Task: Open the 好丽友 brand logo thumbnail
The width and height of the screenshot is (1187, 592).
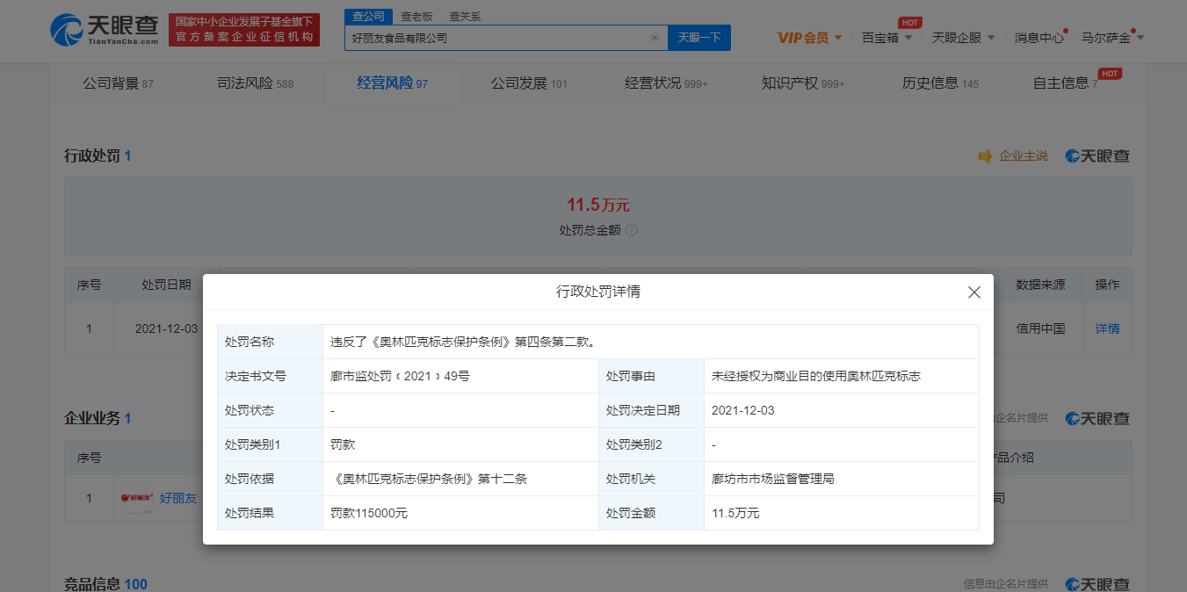Action: click(x=137, y=498)
